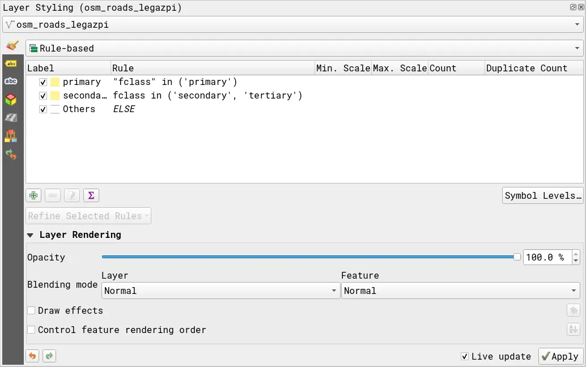Open the Diagrams tab in sidebar
The image size is (586, 367).
[x=11, y=136]
